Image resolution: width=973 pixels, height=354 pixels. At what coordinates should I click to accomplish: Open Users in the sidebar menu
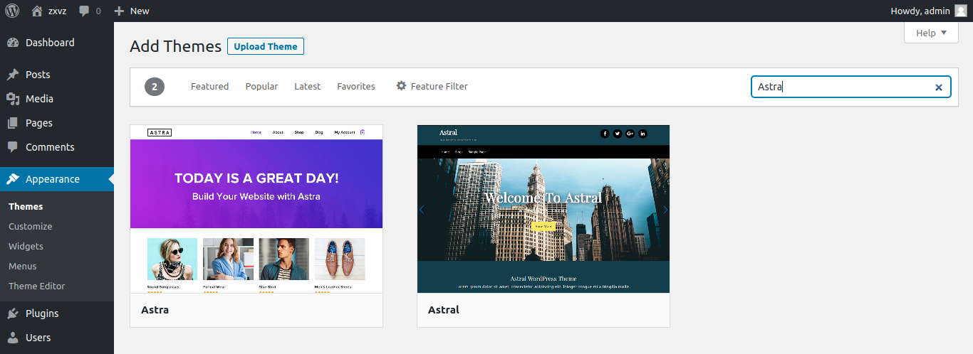(57, 338)
